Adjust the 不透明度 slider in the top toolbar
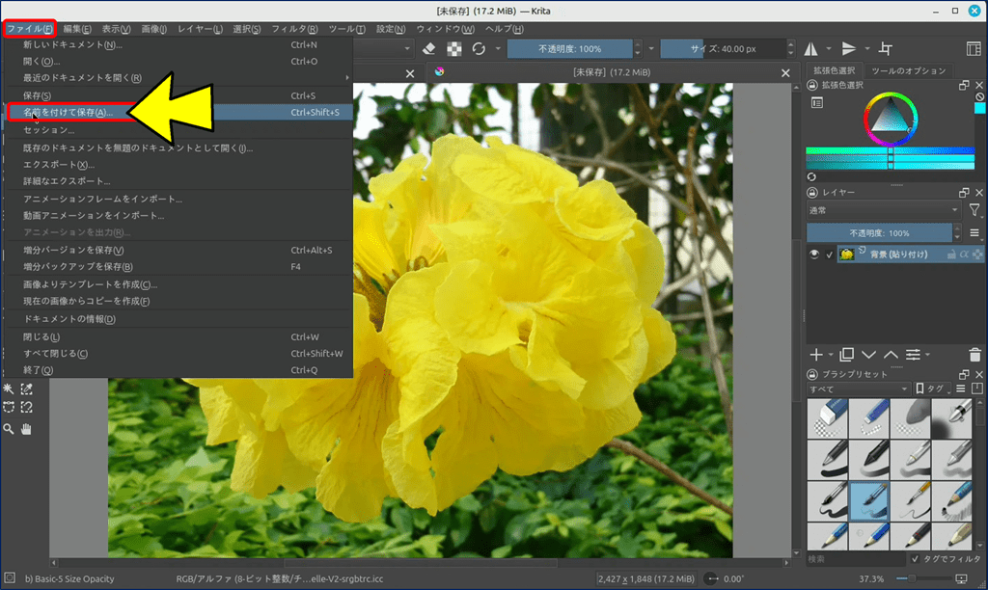 [x=569, y=48]
